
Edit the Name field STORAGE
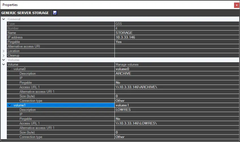point(176,33)
